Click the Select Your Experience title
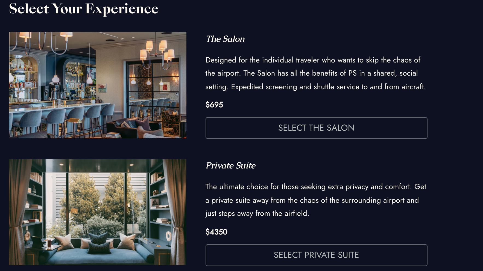 pyautogui.click(x=84, y=9)
